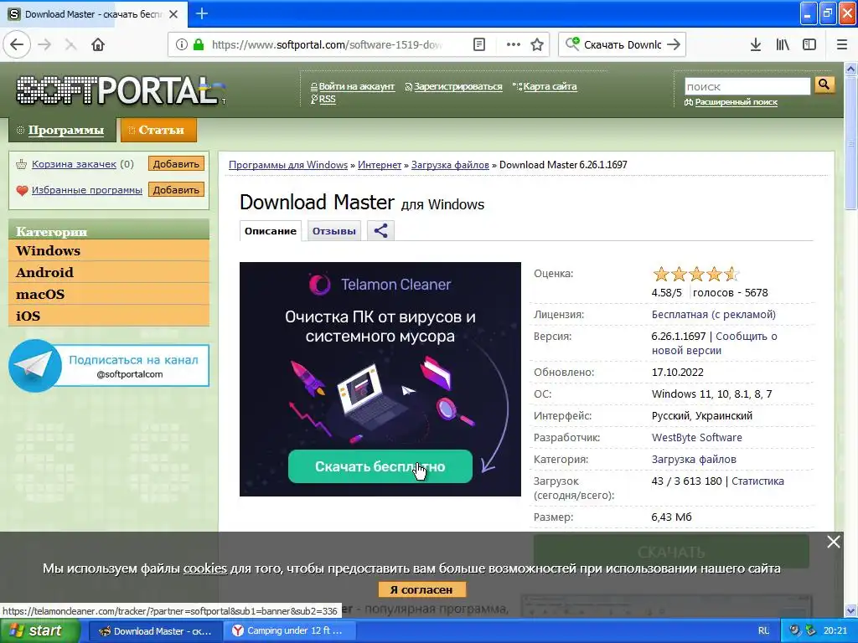Open the RSS link
The height and width of the screenshot is (643, 858).
pyautogui.click(x=327, y=99)
